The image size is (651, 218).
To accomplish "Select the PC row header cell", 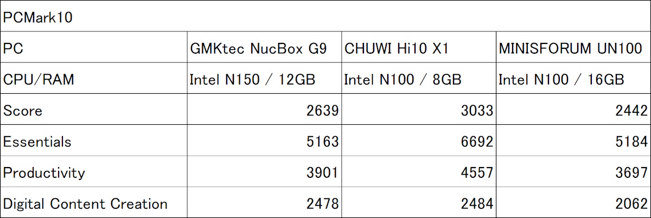I will pyautogui.click(x=12, y=49).
